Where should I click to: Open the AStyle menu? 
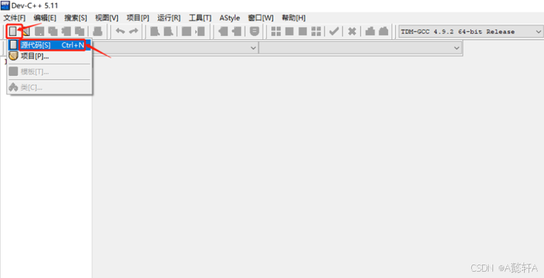pos(230,17)
